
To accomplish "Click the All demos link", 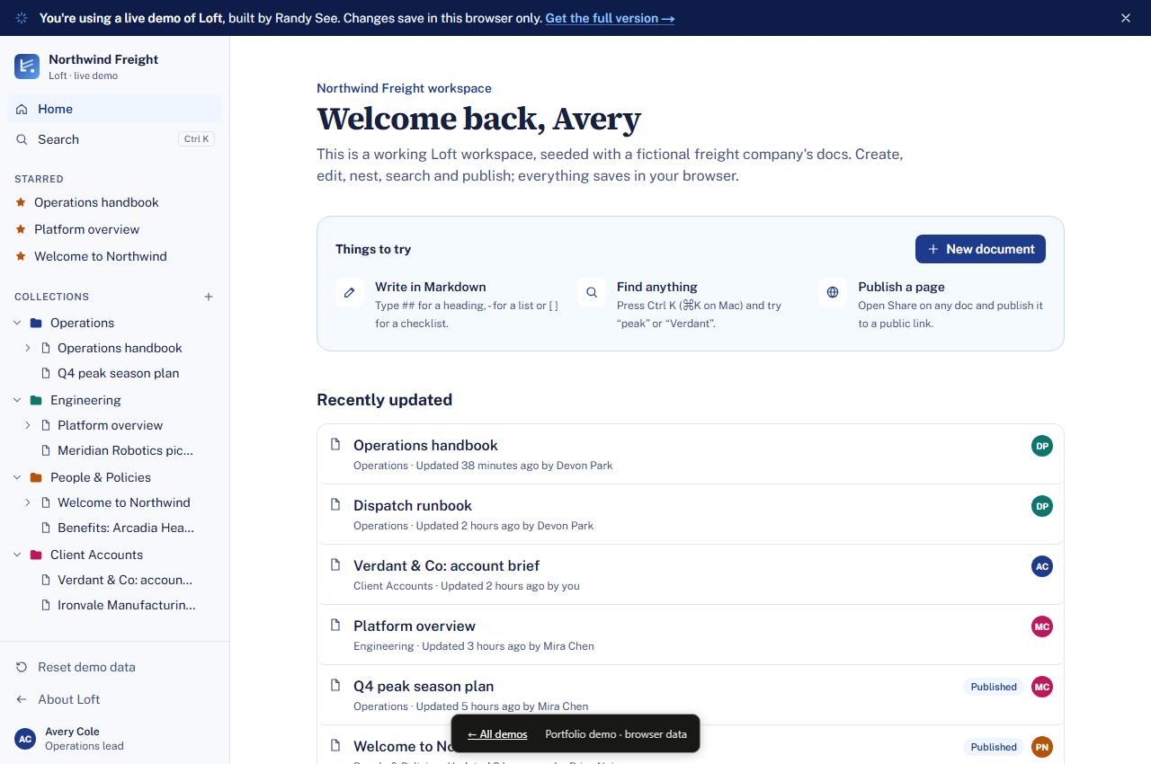I will click(497, 734).
